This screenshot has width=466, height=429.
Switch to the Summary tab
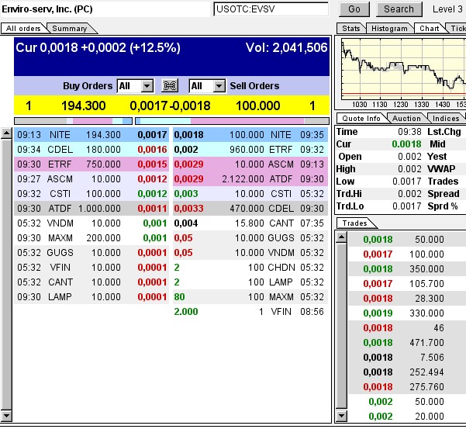70,29
